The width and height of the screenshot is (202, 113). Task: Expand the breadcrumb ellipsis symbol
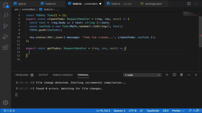pos(57,9)
